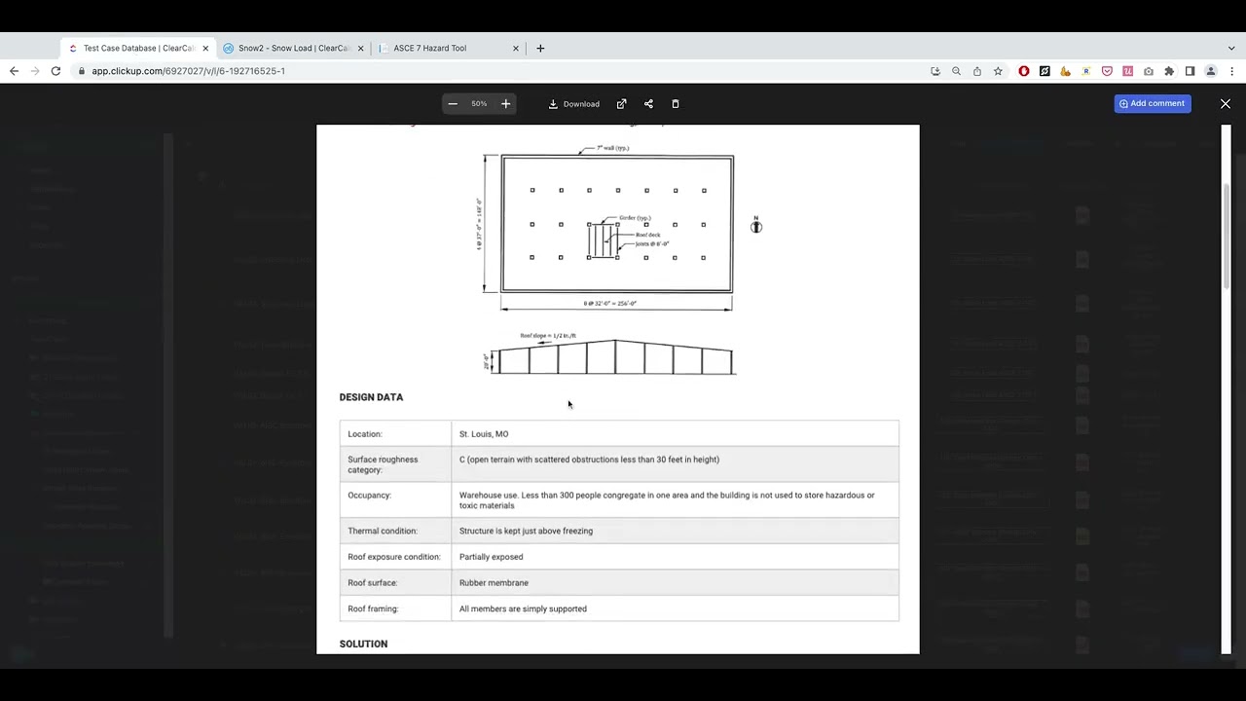Switch to Snow2 - Snow Load tab
The width and height of the screenshot is (1246, 701).
click(293, 48)
